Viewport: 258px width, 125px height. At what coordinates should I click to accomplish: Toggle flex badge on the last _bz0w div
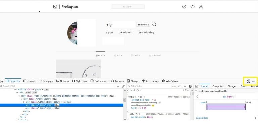point(57,108)
